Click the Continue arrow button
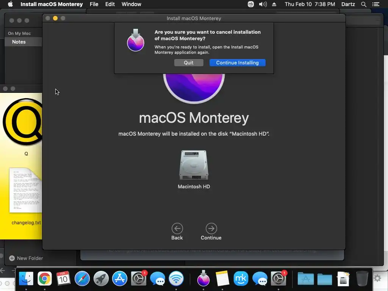This screenshot has width=388, height=291. (211, 228)
